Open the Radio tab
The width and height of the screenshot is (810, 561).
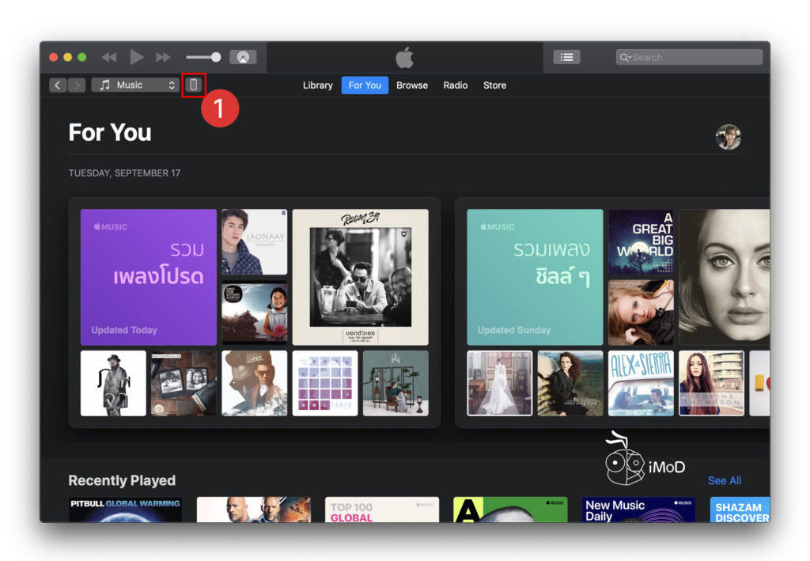coord(455,85)
